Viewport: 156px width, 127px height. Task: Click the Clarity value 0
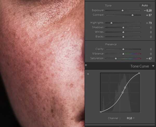pyautogui.click(x=151, y=49)
